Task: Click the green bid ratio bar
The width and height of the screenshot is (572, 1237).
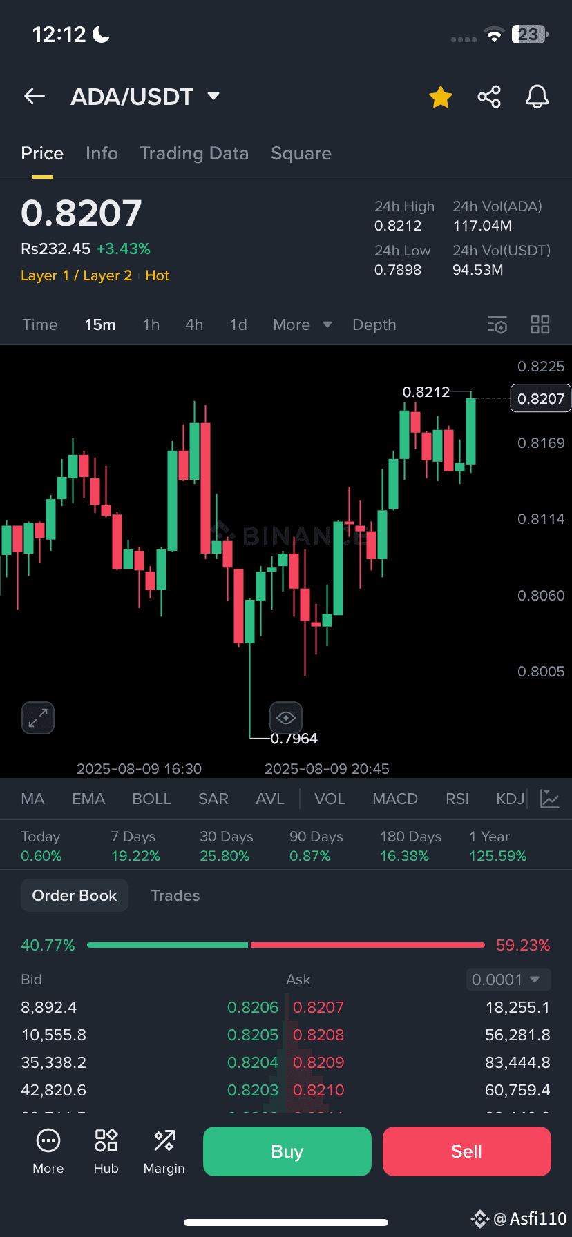Action: click(x=168, y=945)
